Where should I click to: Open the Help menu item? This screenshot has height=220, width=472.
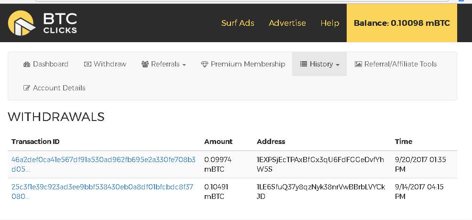point(329,23)
